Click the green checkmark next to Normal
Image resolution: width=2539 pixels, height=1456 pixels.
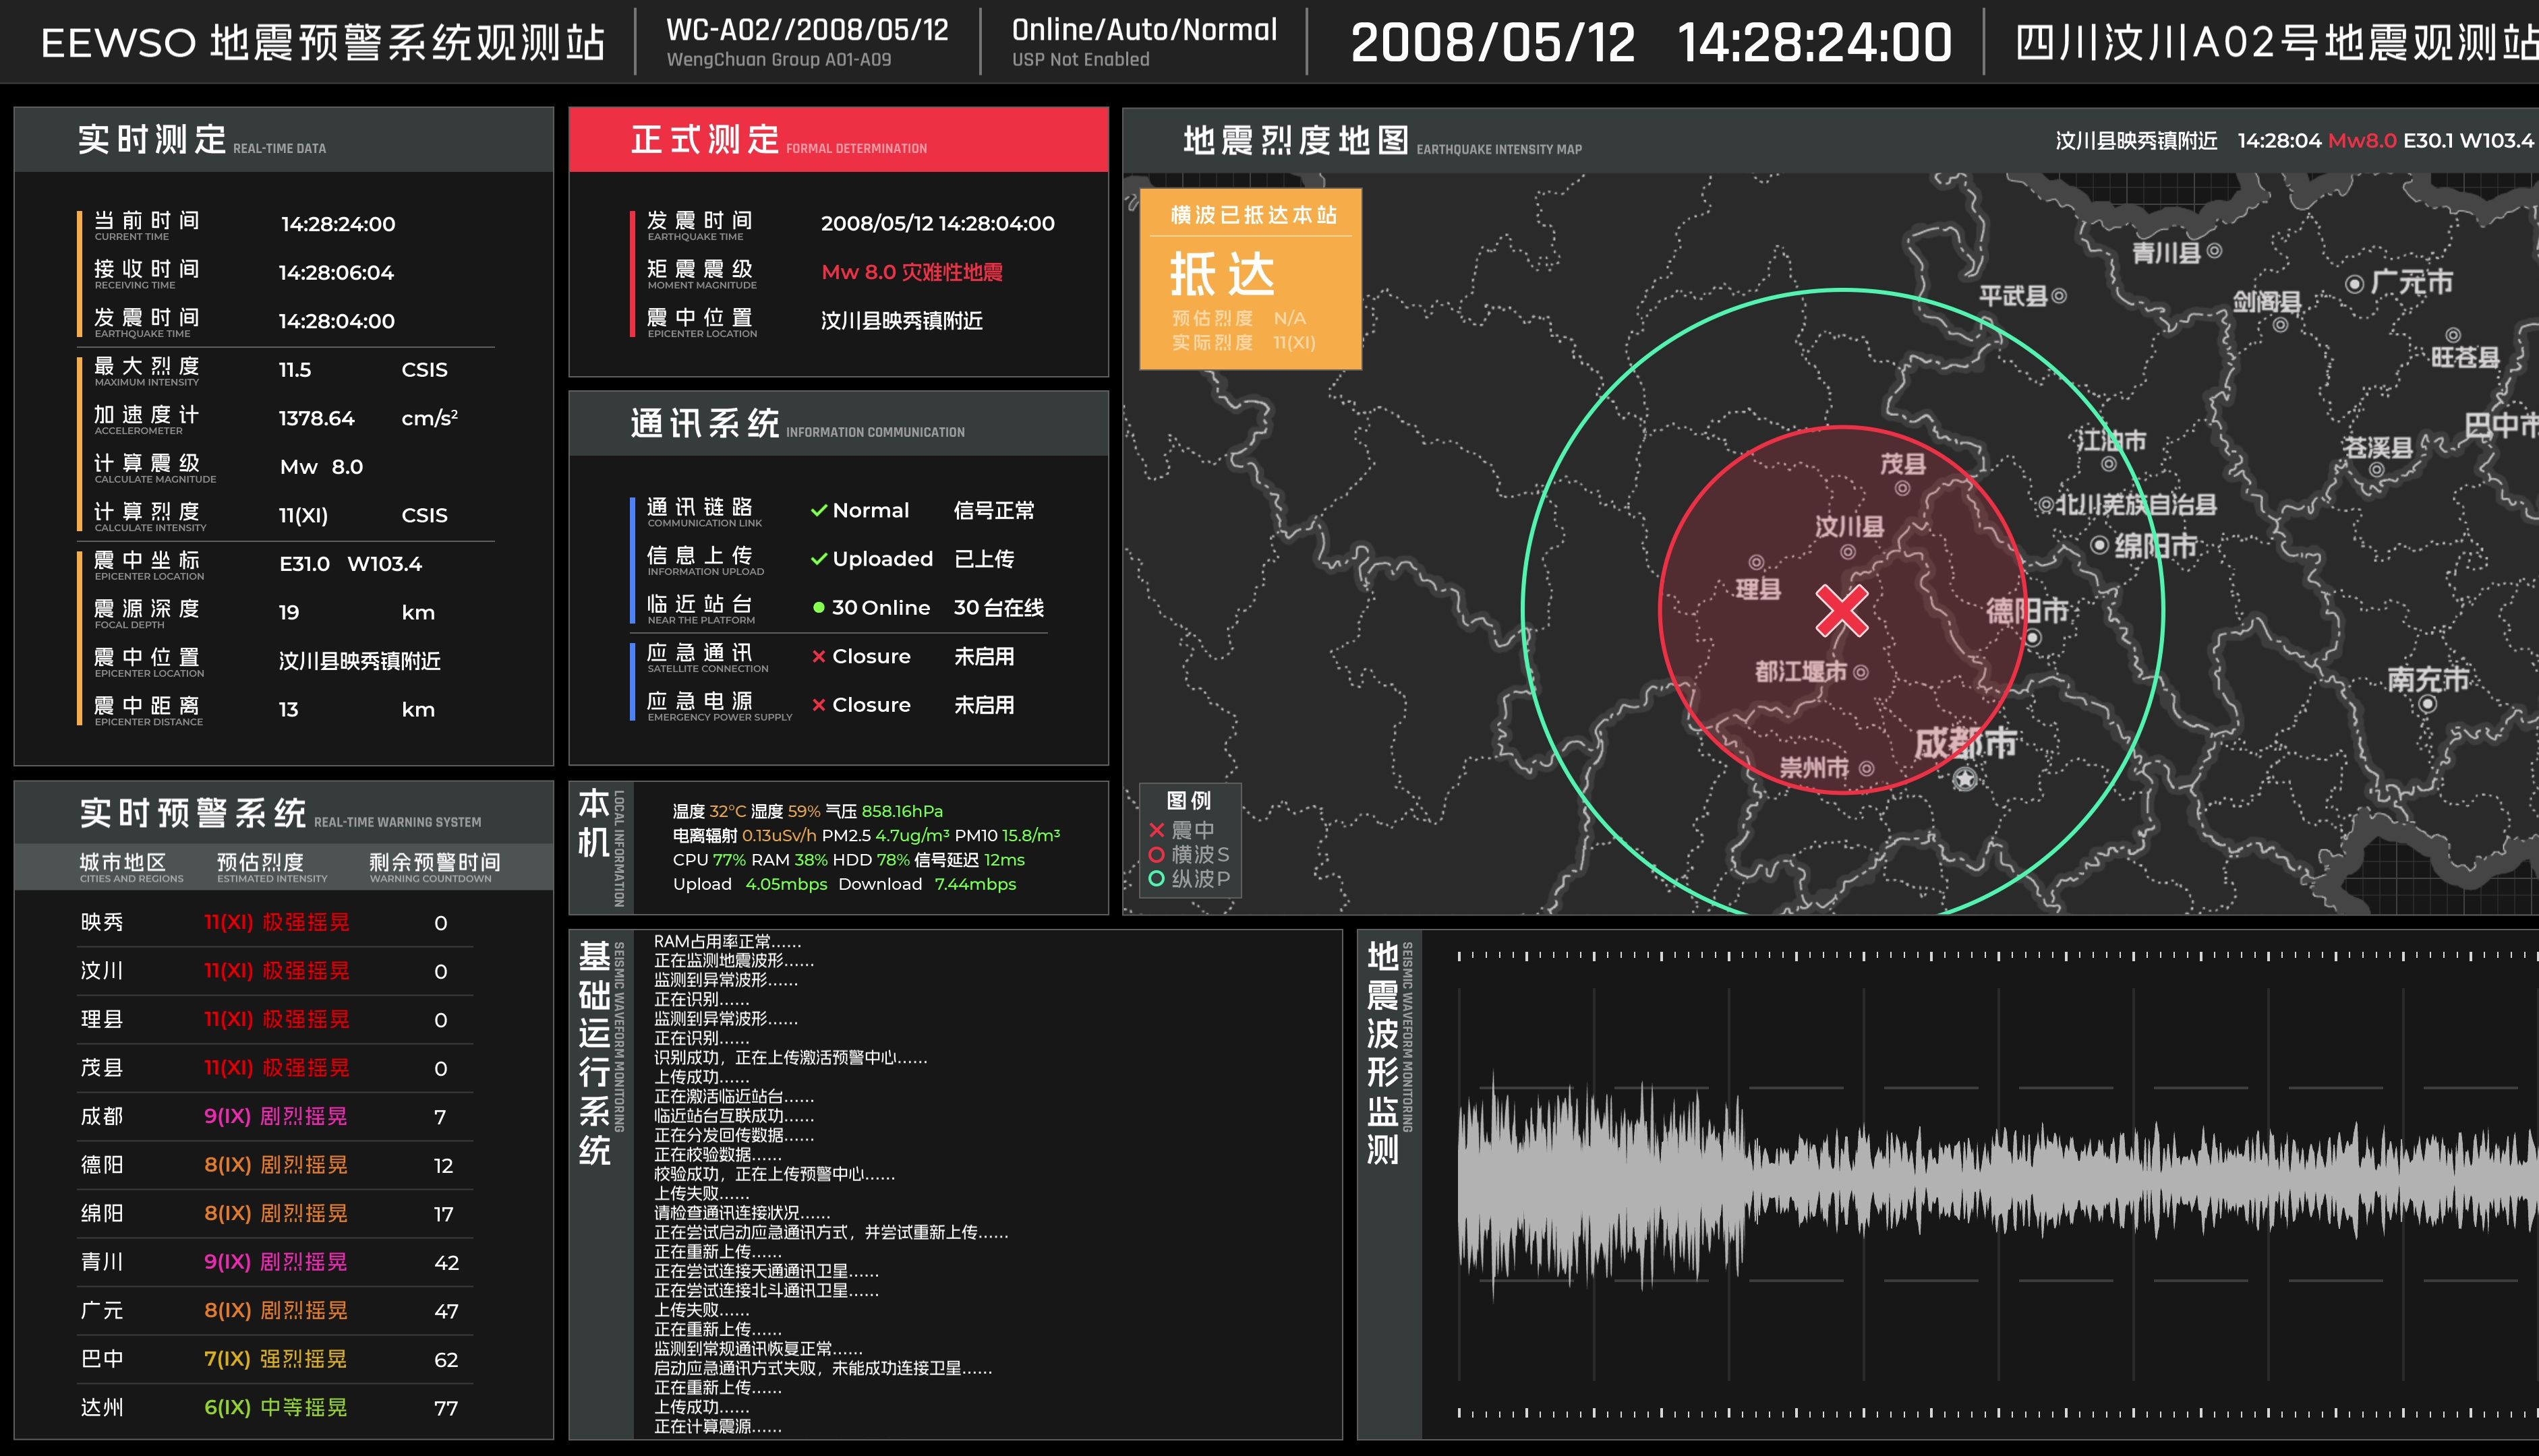(x=818, y=511)
